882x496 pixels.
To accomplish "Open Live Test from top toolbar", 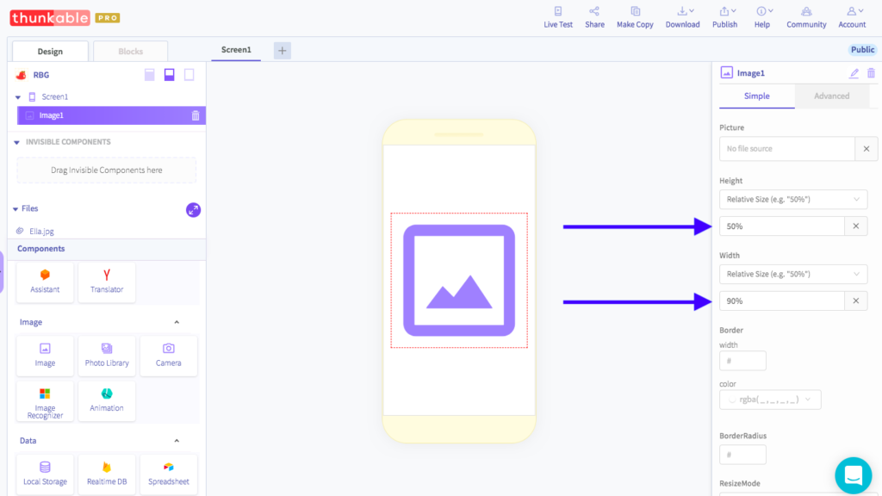I will click(x=558, y=17).
